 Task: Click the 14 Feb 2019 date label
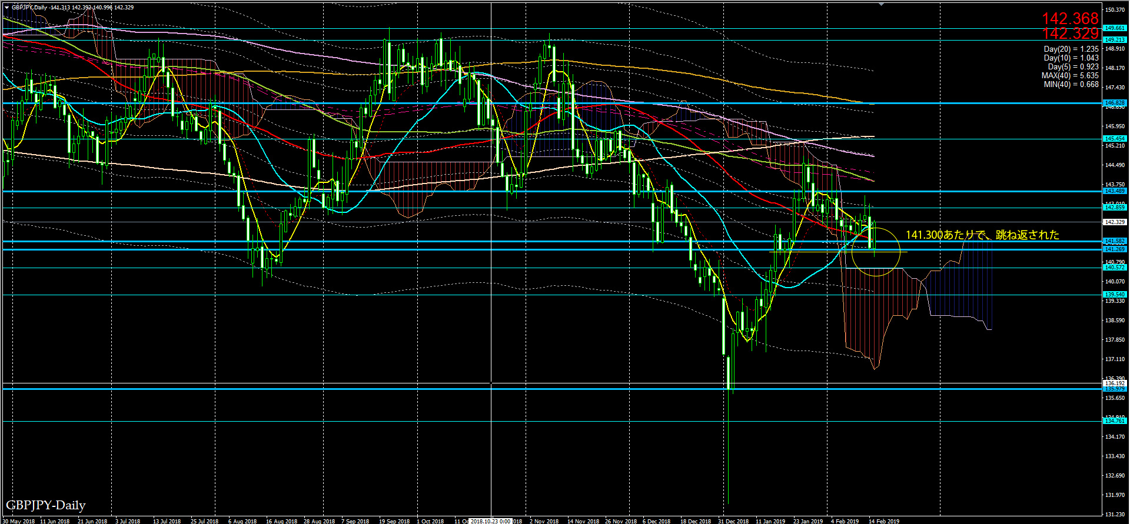pyautogui.click(x=884, y=521)
